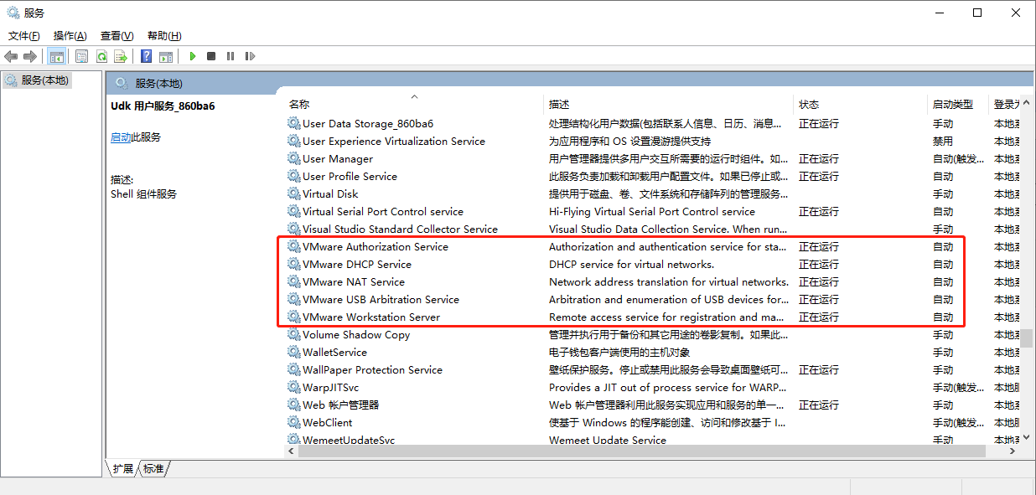
Task: Click the gear icon of User Manager
Action: point(293,158)
